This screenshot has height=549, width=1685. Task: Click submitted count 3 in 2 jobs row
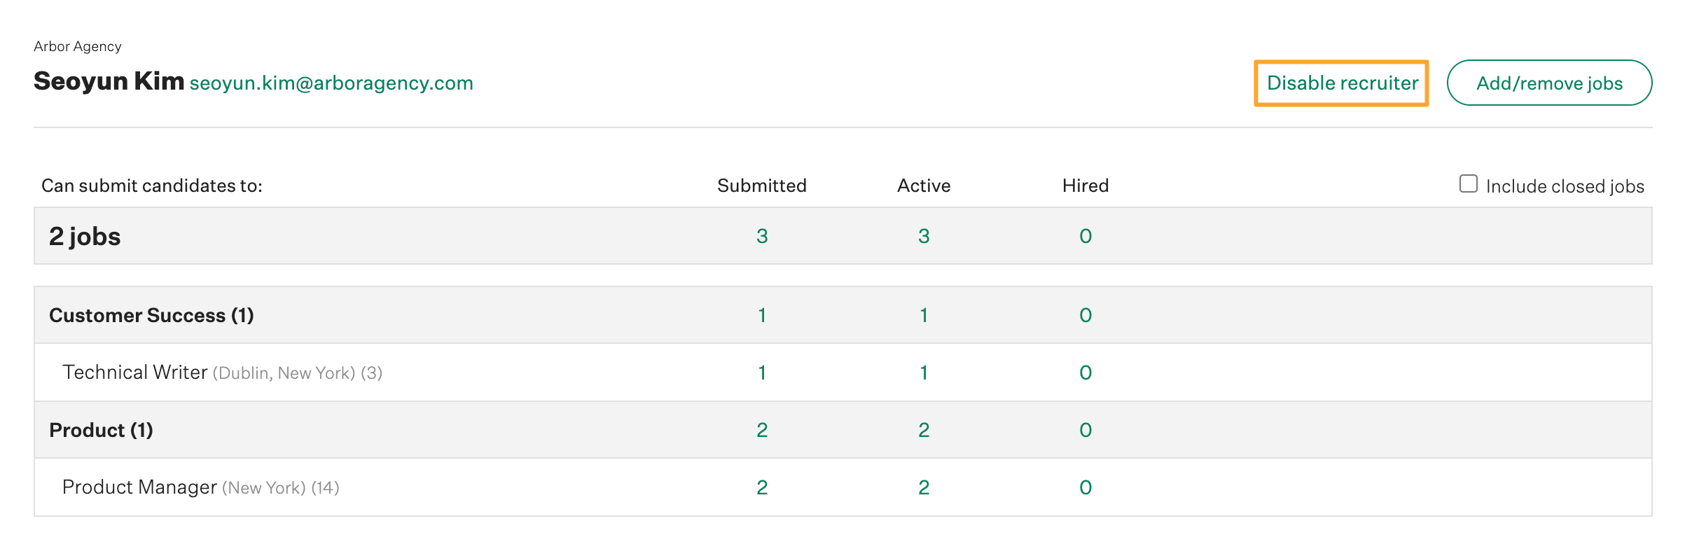[762, 236]
